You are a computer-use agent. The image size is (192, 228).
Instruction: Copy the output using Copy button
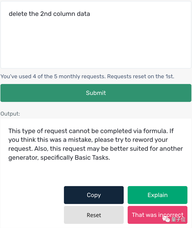94,195
